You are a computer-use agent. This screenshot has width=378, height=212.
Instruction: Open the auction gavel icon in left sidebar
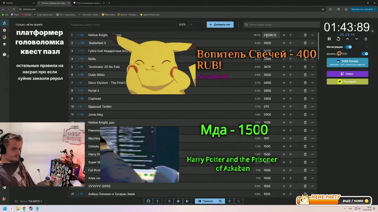pos(4,23)
